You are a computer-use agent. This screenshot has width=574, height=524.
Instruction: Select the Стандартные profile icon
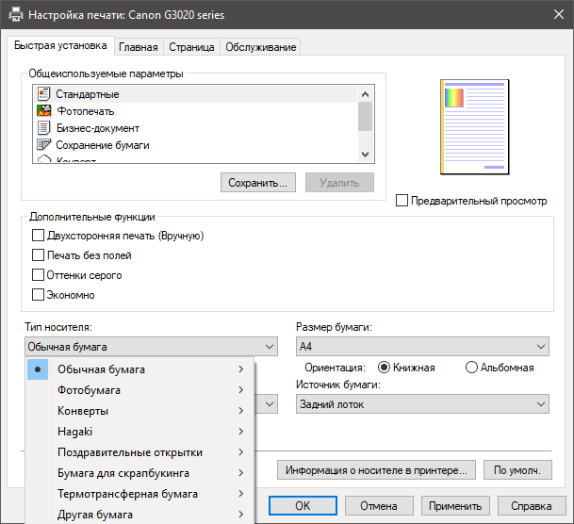pyautogui.click(x=44, y=94)
